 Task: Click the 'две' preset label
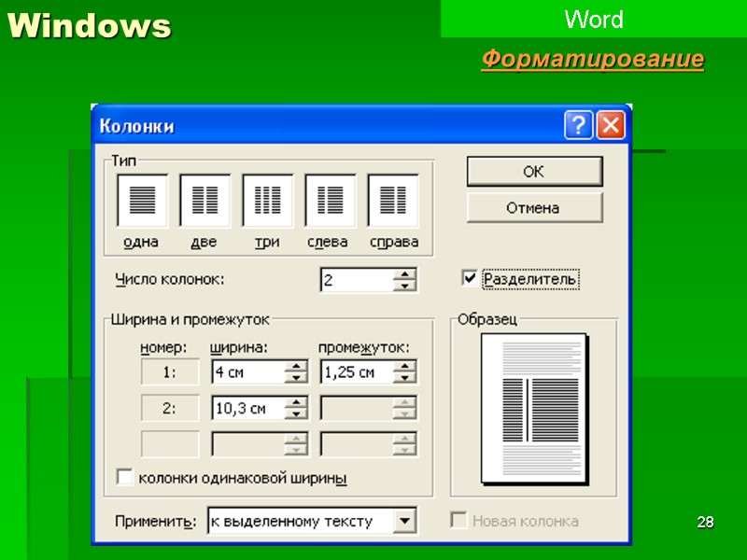(204, 242)
